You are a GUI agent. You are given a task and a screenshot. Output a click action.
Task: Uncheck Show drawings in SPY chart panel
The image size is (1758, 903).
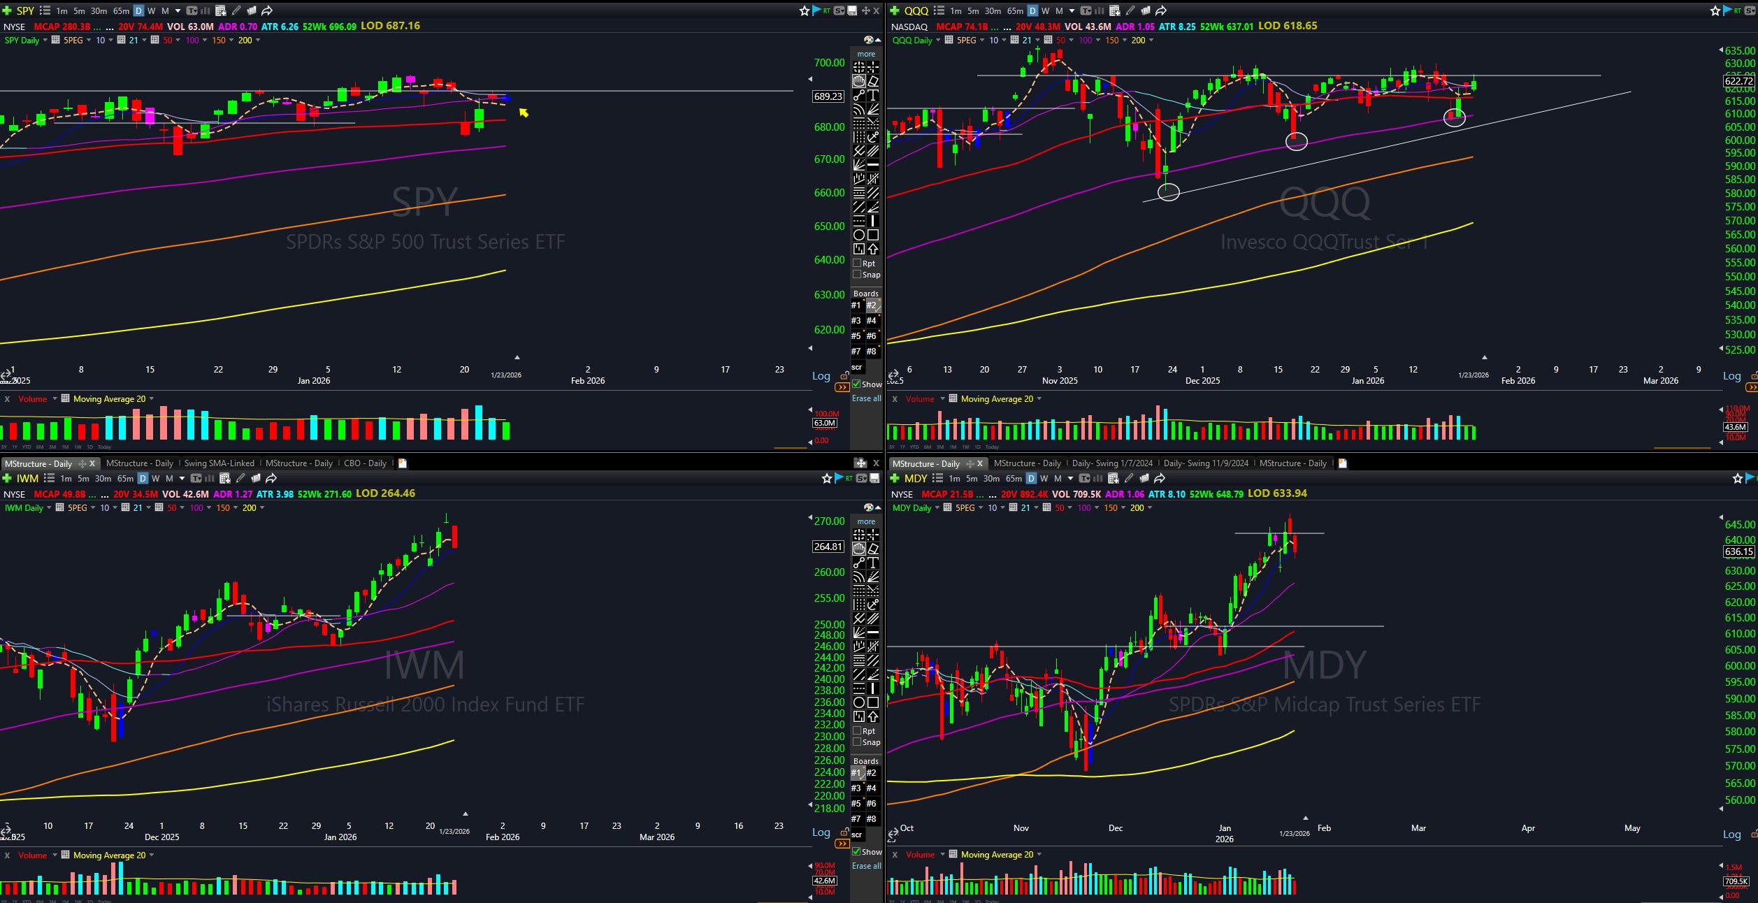[856, 384]
